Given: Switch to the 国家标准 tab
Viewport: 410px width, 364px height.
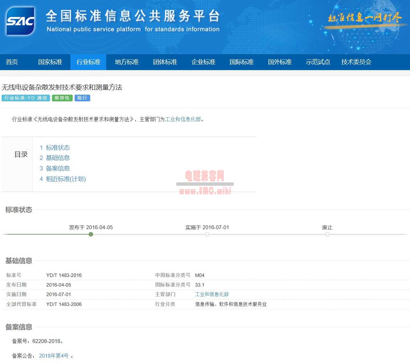Looking at the screenshot, I should [x=50, y=62].
